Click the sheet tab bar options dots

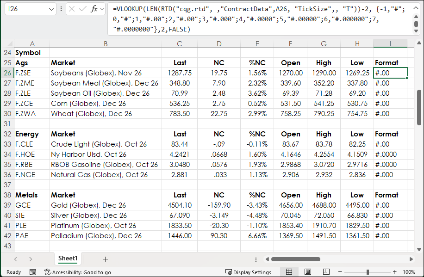pyautogui.click(x=256, y=260)
